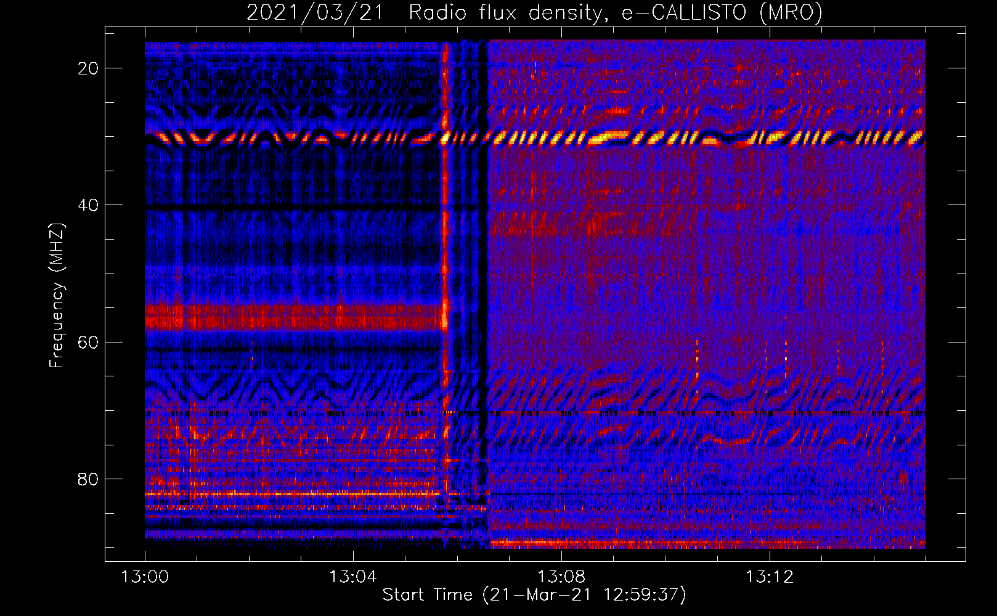Click the plot title 'Radio flux density, e-CALLISTO (MRO)'
Screen dimensions: 997x616
[x=615, y=12]
